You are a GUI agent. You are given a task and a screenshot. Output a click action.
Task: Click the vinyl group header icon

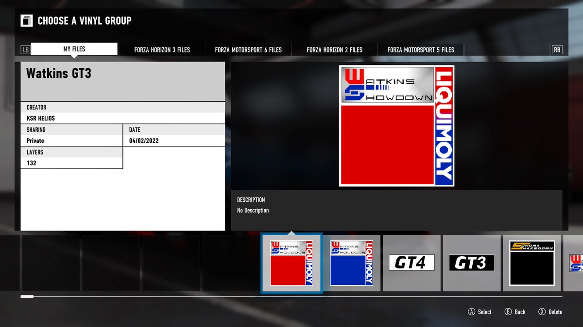[x=26, y=21]
